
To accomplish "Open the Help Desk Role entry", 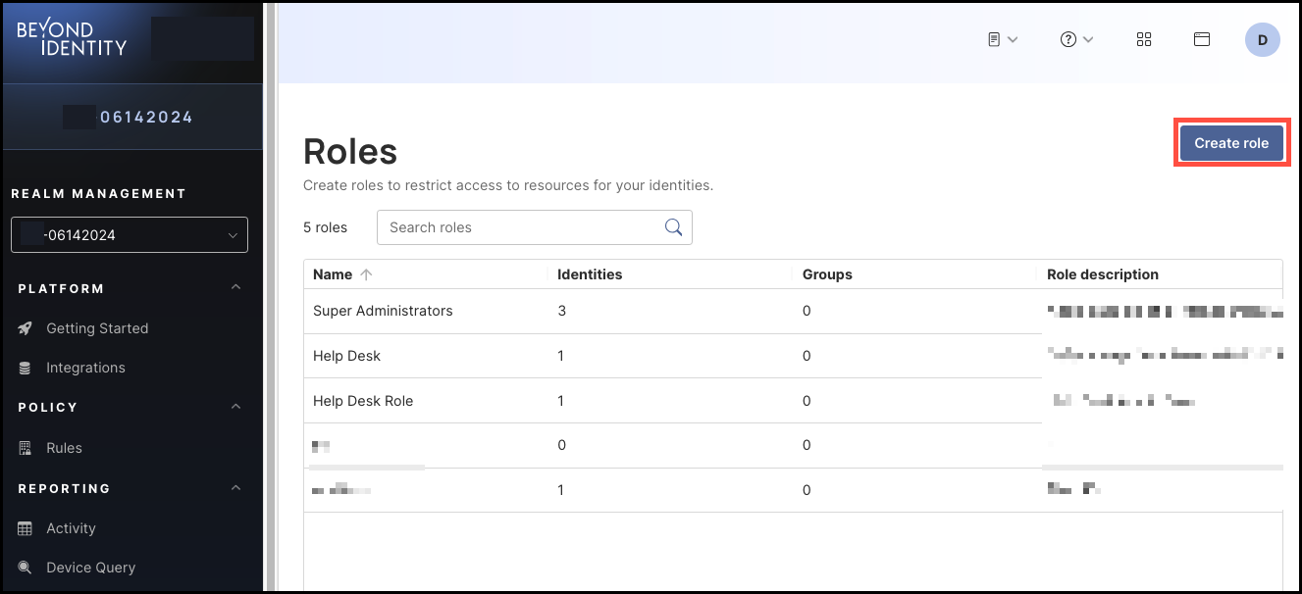I will coord(363,401).
